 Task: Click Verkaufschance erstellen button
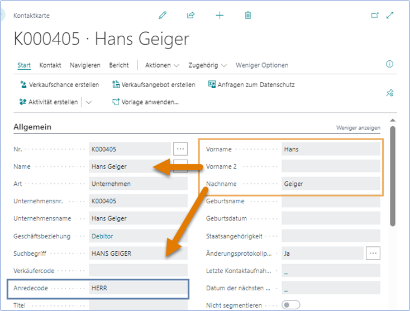coord(59,85)
